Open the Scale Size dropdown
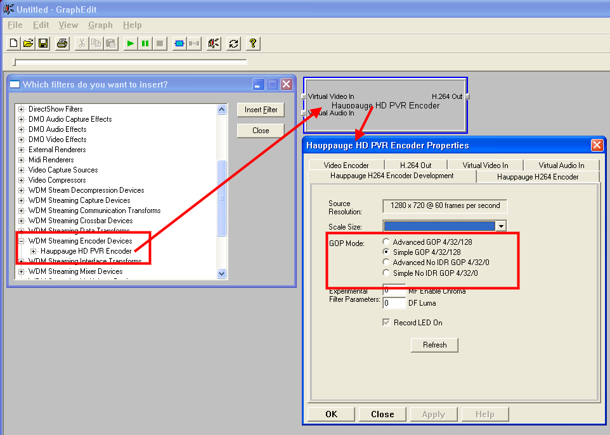The image size is (610, 435). [501, 226]
